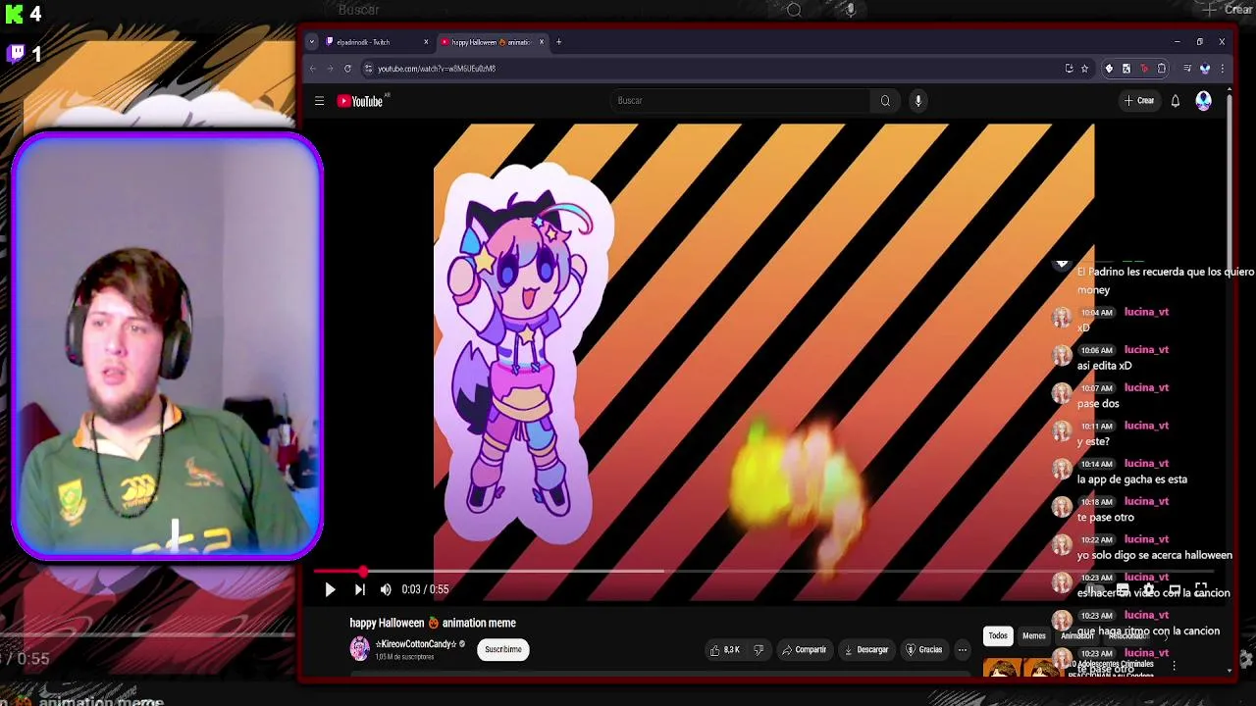Image resolution: width=1256 pixels, height=706 pixels.
Task: Open more actions ellipsis below video
Action: tap(963, 649)
